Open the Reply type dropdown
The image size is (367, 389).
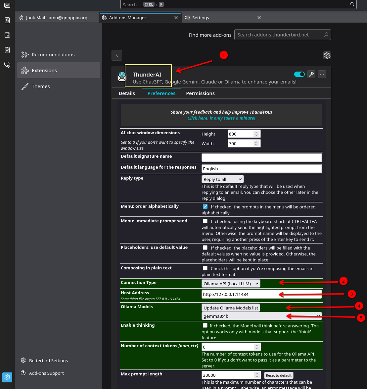[x=222, y=179]
